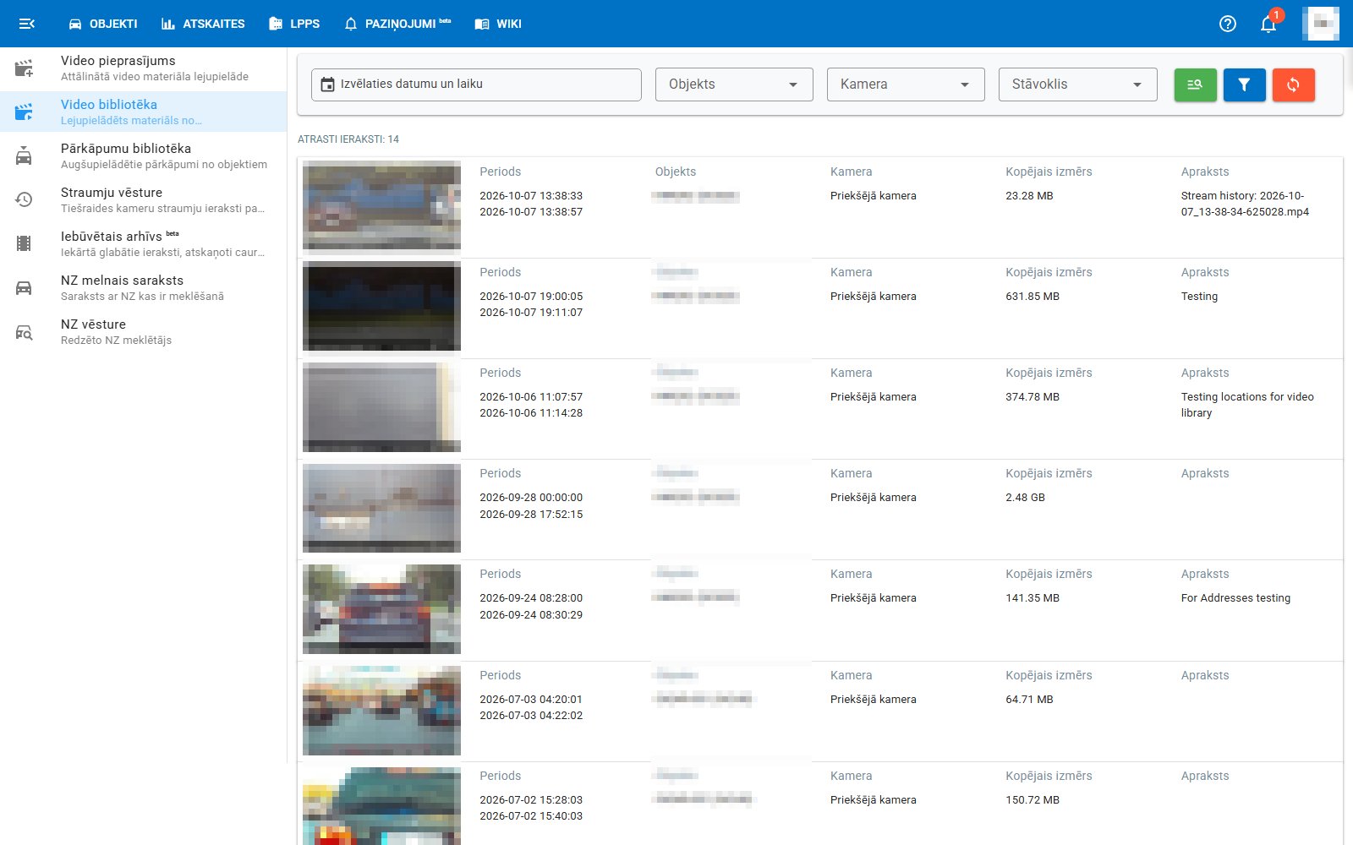Open the user profile avatar
This screenshot has height=845, width=1353.
(1321, 24)
